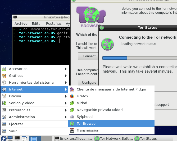Viewport: 177px width, 141px height.
Task: Select Ejecutar from start menu
Action: point(35,124)
